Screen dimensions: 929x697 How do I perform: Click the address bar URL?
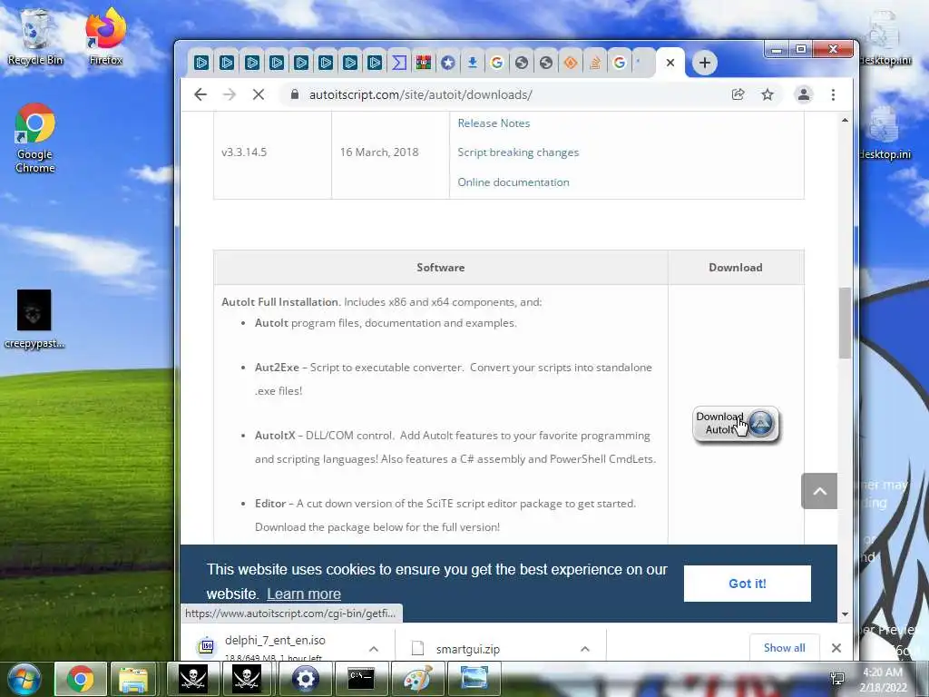(x=420, y=94)
